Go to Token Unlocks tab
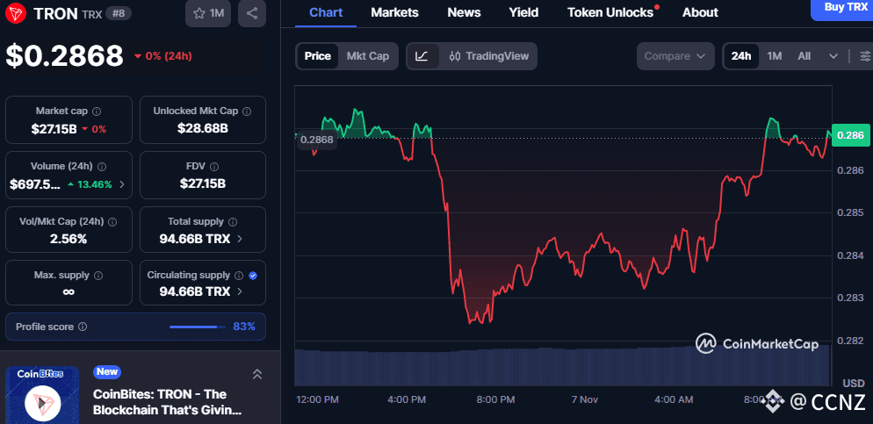Image resolution: width=873 pixels, height=424 pixels. coord(610,12)
